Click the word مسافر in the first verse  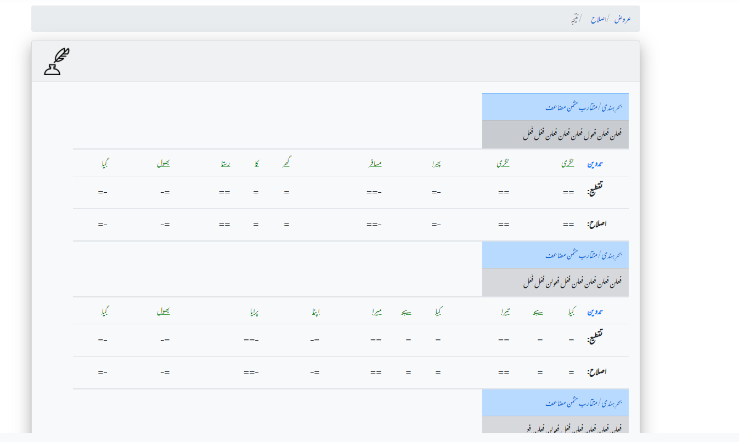[374, 163]
